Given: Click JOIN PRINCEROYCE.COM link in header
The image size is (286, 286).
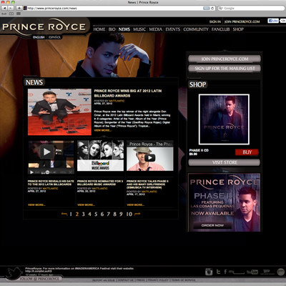Looking at the screenshot, I should tap(242, 21).
